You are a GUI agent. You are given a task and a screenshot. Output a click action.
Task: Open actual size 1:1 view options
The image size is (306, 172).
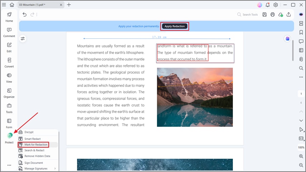click(301, 139)
